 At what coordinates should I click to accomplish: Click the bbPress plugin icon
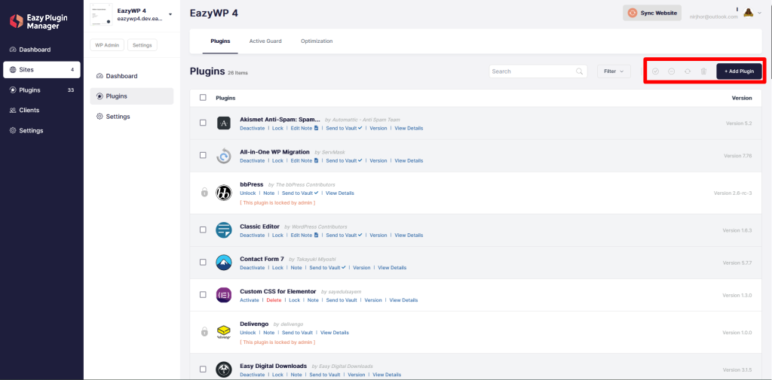click(223, 193)
